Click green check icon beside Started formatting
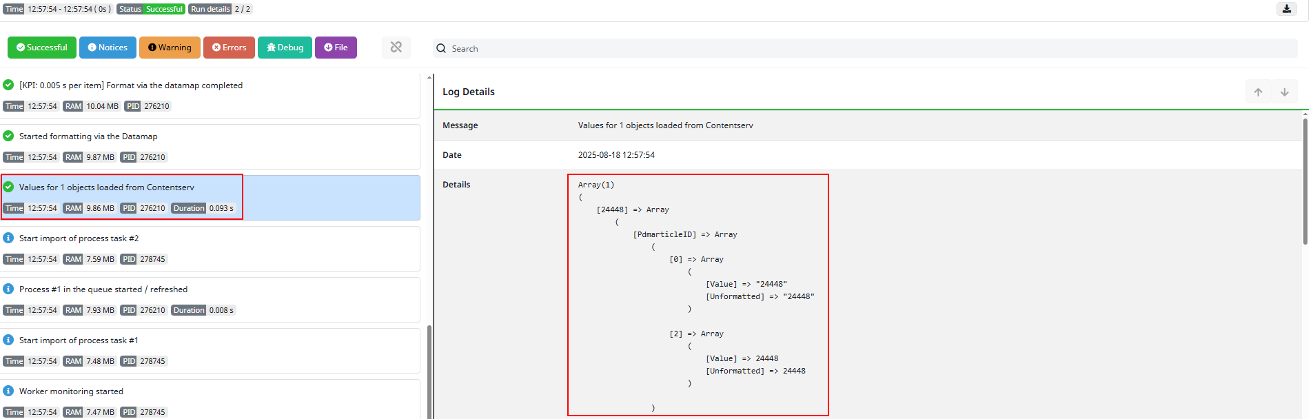The height and width of the screenshot is (419, 1313). (8, 136)
